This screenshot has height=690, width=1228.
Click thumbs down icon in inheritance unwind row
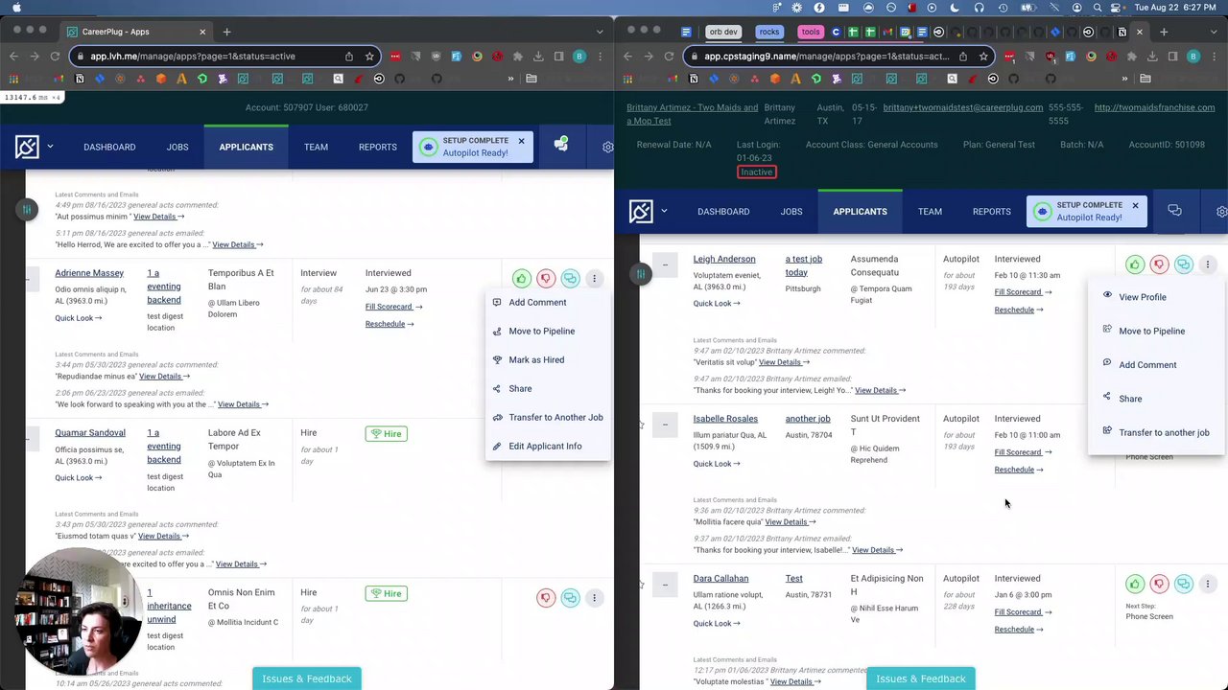(546, 598)
